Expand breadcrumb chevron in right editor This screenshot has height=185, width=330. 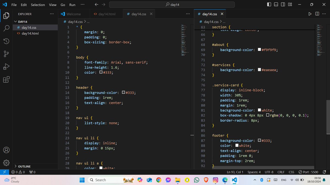pos(221,22)
